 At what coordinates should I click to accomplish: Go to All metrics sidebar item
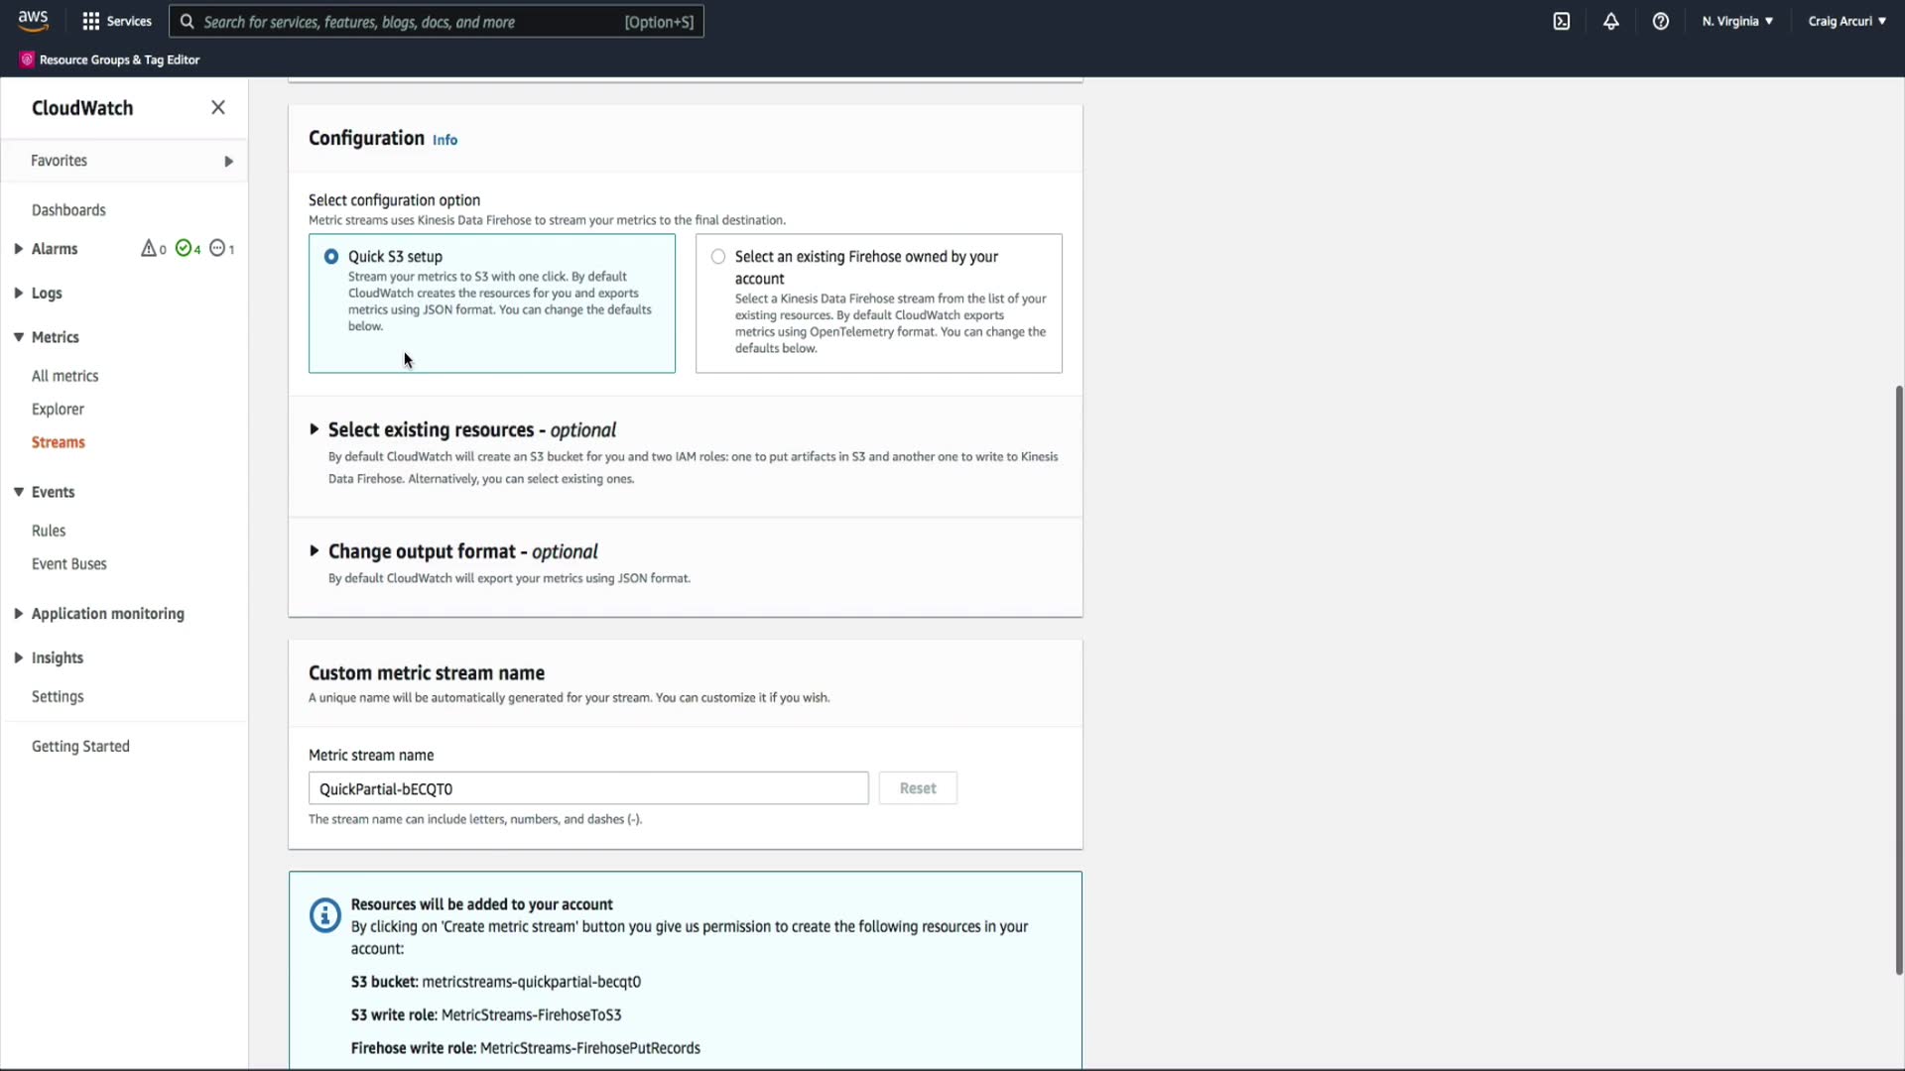pos(64,376)
